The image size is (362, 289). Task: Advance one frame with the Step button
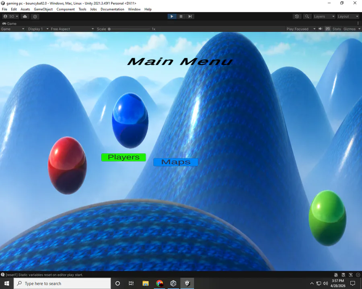[x=190, y=16]
